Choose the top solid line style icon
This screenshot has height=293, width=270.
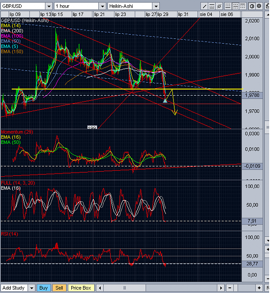click(x=242, y=6)
